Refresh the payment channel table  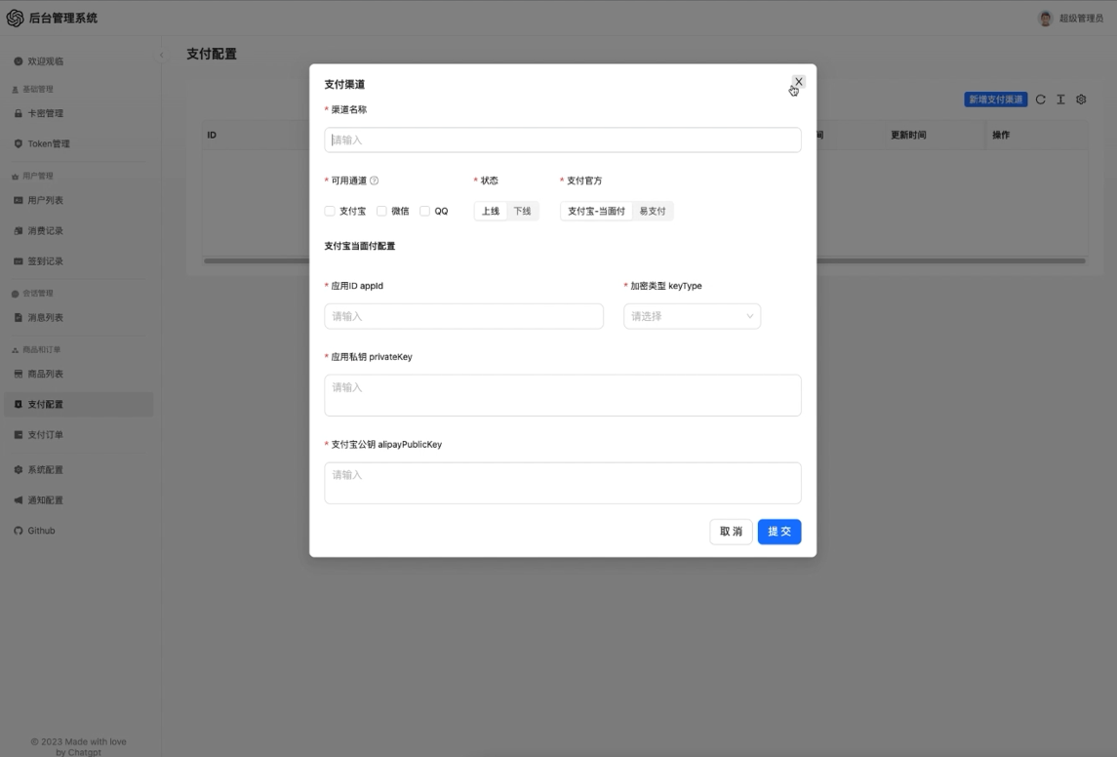point(1042,99)
